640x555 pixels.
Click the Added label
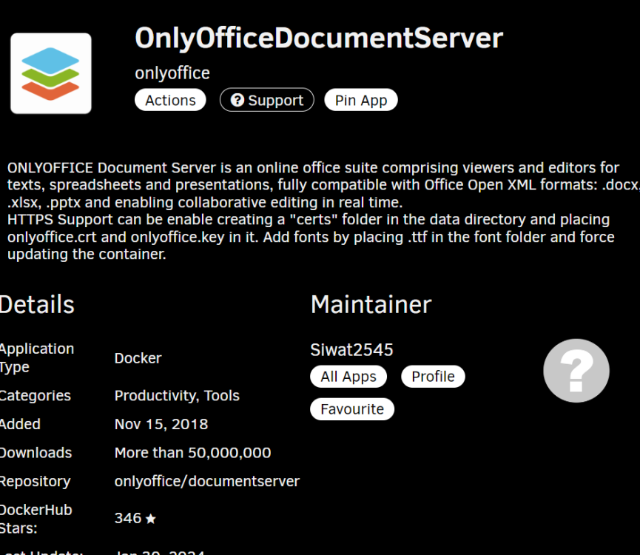pos(20,424)
